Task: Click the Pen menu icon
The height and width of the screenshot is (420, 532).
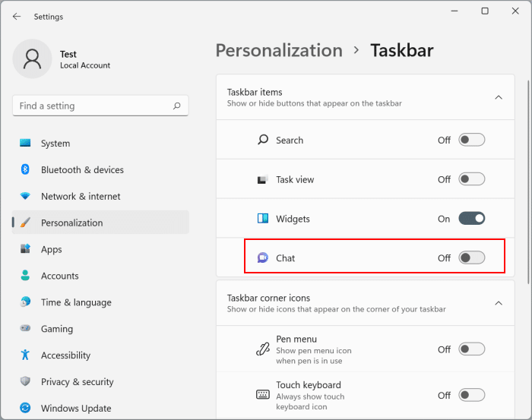Action: point(263,349)
